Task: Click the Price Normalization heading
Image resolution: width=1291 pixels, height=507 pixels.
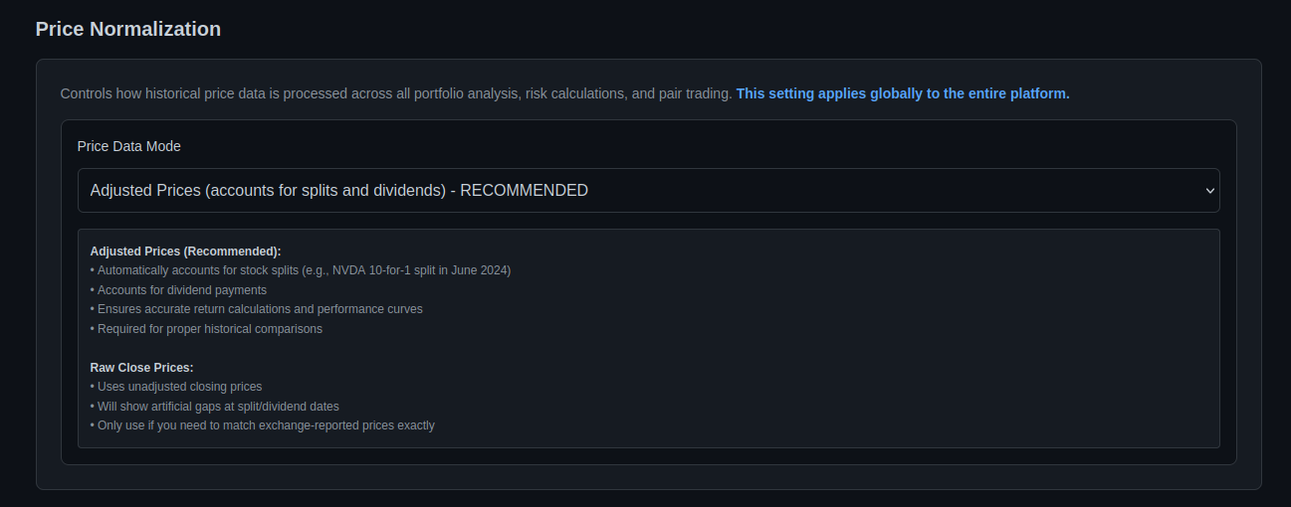Action: pos(128,29)
